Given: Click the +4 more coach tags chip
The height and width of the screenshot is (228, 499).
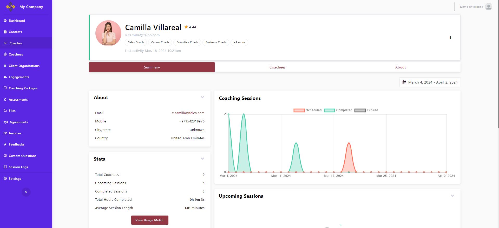Looking at the screenshot, I should [x=239, y=43].
